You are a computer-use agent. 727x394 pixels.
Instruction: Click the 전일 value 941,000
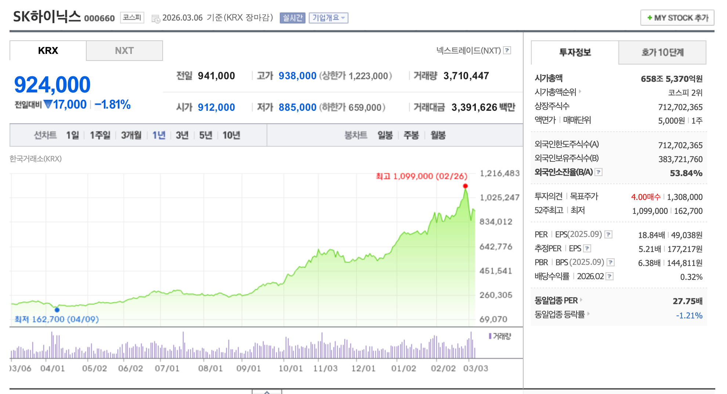click(x=216, y=76)
